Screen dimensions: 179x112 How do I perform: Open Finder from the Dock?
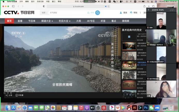click(x=8, y=108)
